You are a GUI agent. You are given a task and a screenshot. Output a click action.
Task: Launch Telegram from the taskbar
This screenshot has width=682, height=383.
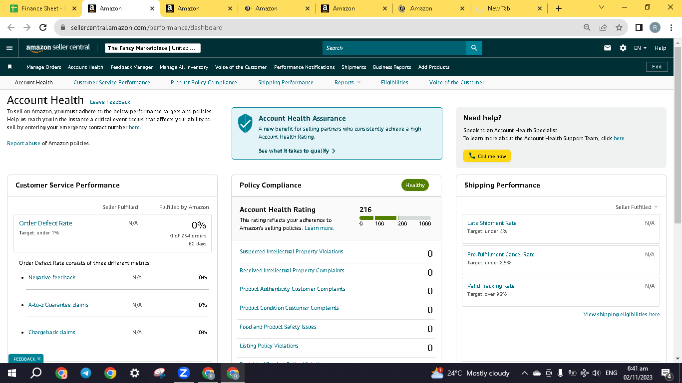(86, 373)
